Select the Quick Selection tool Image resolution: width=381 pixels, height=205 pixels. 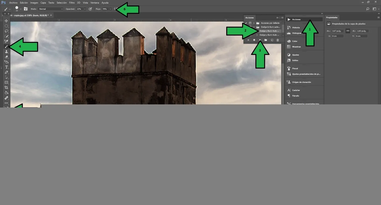6,36
